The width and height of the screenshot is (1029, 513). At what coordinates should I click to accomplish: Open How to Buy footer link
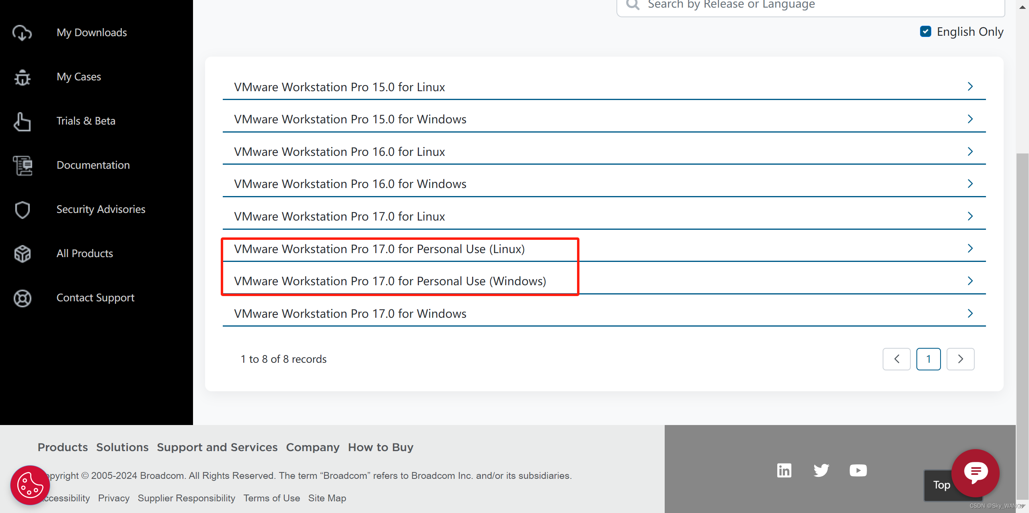(381, 447)
